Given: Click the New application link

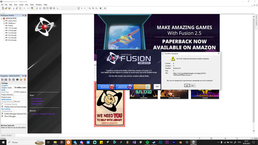Looking at the screenshot, I should (37, 99).
